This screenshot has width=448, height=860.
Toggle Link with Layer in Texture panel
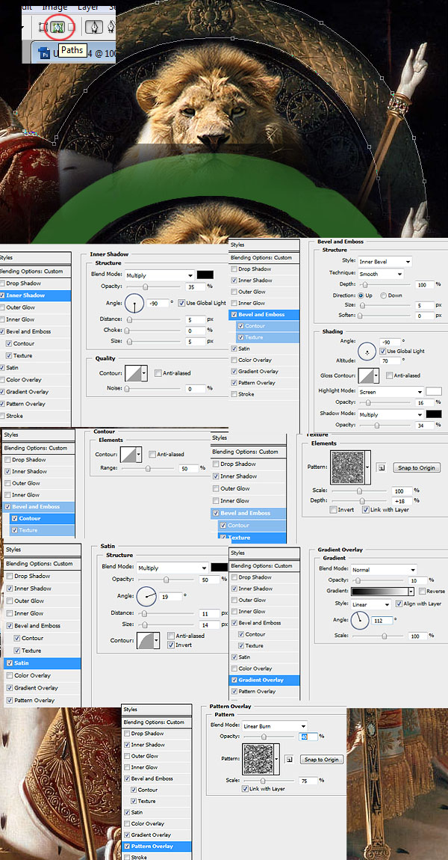366,509
